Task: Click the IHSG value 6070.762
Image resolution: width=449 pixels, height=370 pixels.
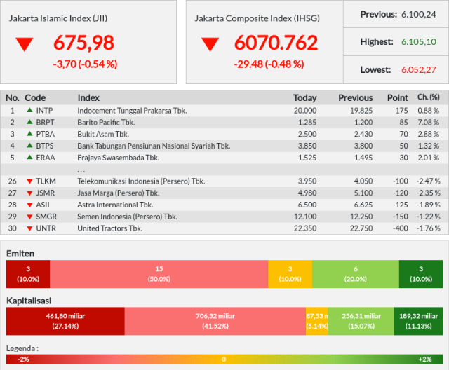Action: 276,43
